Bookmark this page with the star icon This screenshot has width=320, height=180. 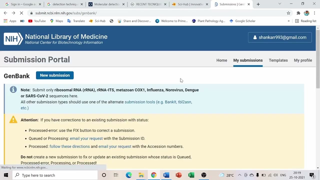pos(288,13)
